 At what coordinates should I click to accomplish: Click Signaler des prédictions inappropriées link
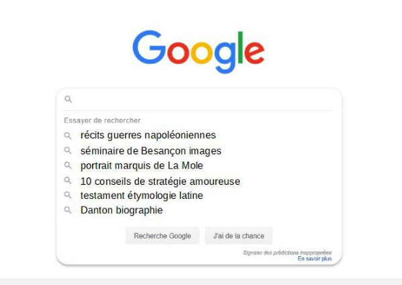click(x=287, y=253)
